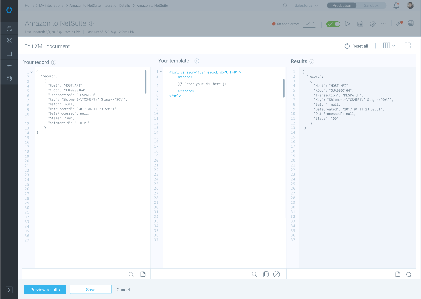Copy the Results panel content
The width and height of the screenshot is (421, 299).
pyautogui.click(x=398, y=275)
